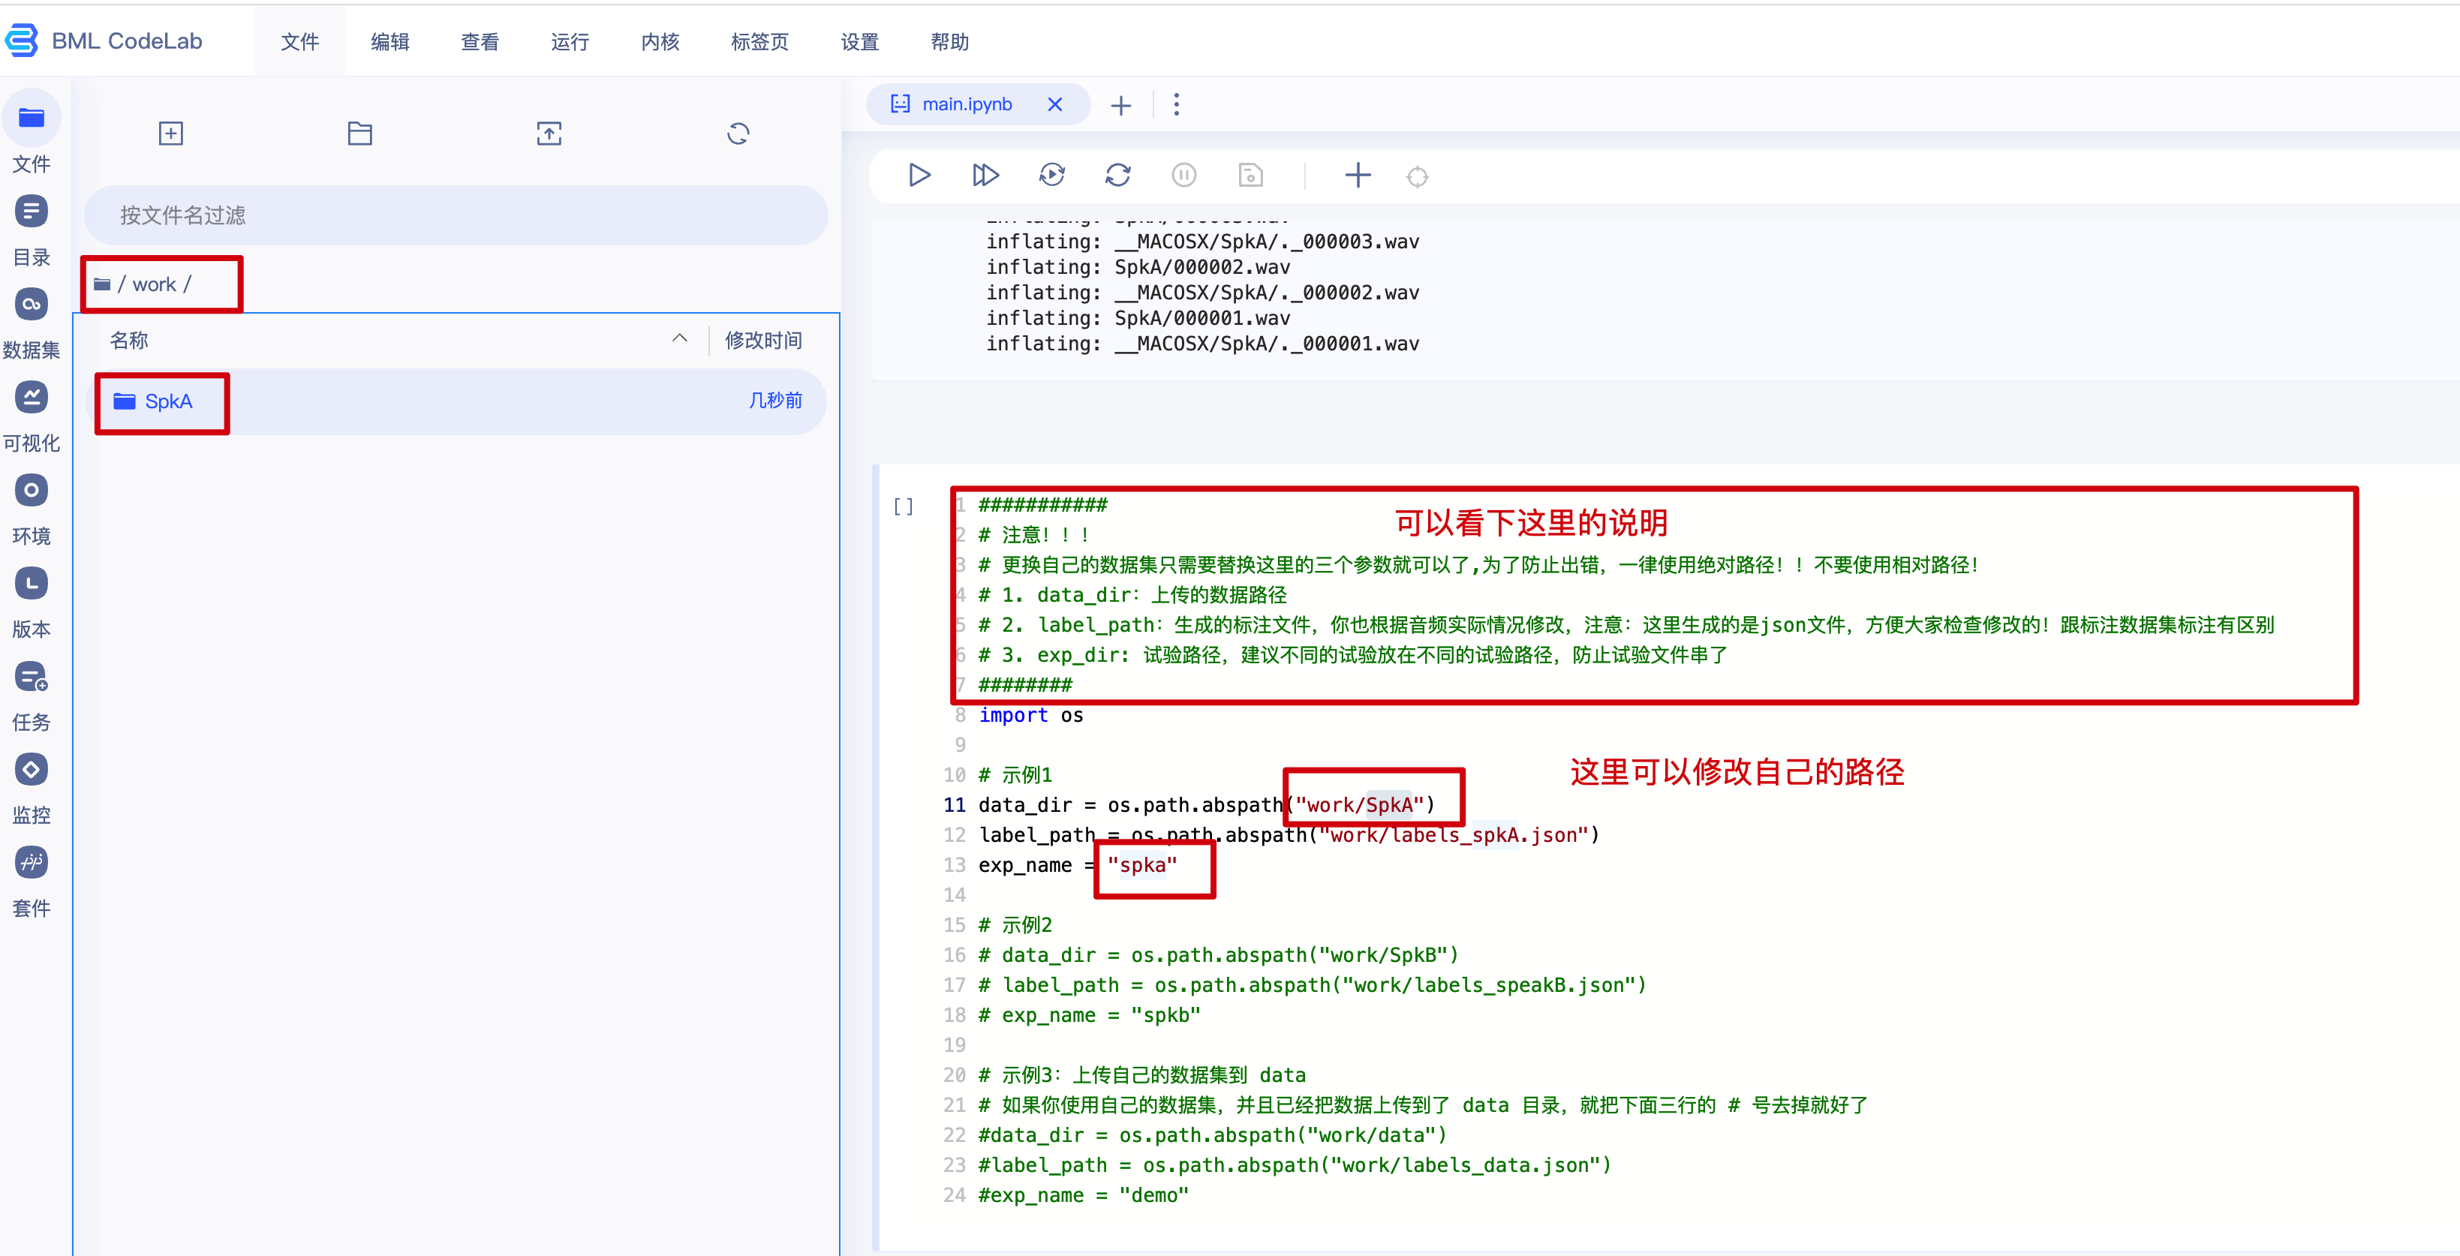The width and height of the screenshot is (2460, 1256).
Task: Click the file name filter field
Action: (x=456, y=215)
